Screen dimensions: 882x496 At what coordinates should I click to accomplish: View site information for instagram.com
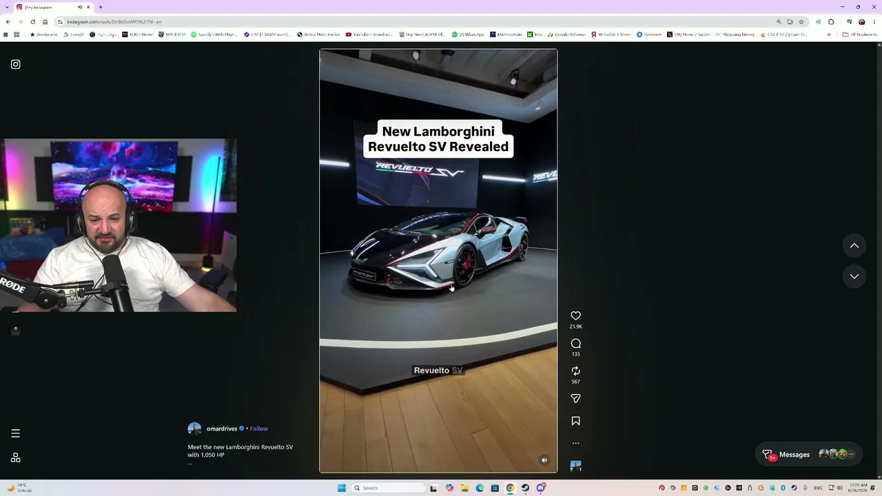pyautogui.click(x=60, y=22)
